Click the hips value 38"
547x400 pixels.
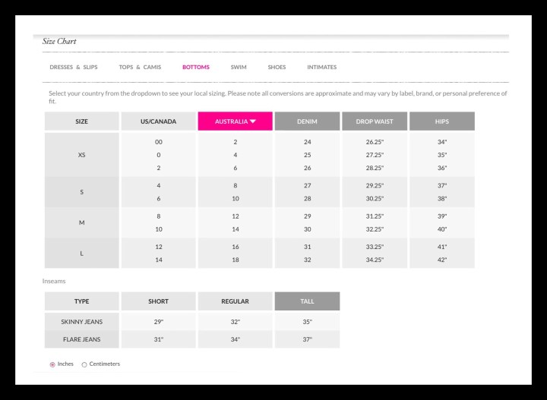point(442,199)
